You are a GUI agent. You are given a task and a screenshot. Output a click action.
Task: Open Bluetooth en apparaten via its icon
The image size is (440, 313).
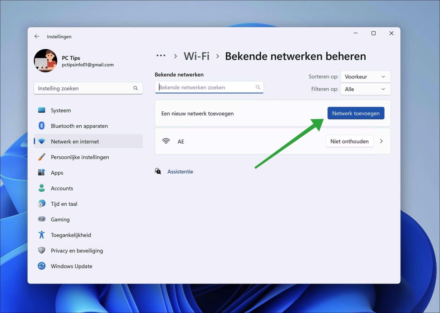pyautogui.click(x=42, y=126)
